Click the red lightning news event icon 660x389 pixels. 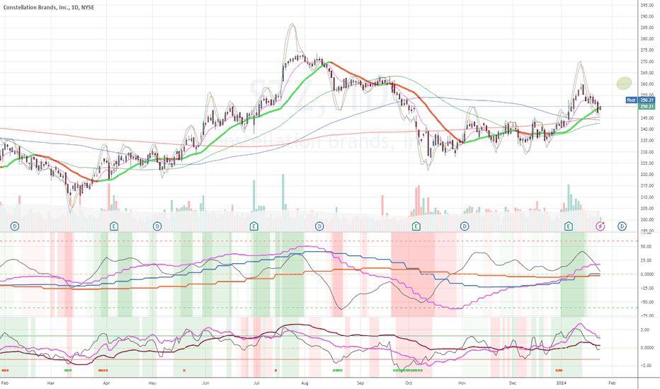tap(601, 226)
